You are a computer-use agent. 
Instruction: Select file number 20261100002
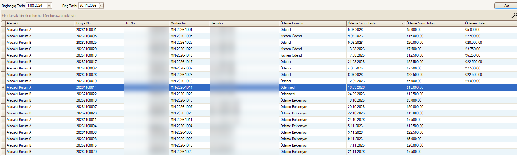[x=86, y=68]
